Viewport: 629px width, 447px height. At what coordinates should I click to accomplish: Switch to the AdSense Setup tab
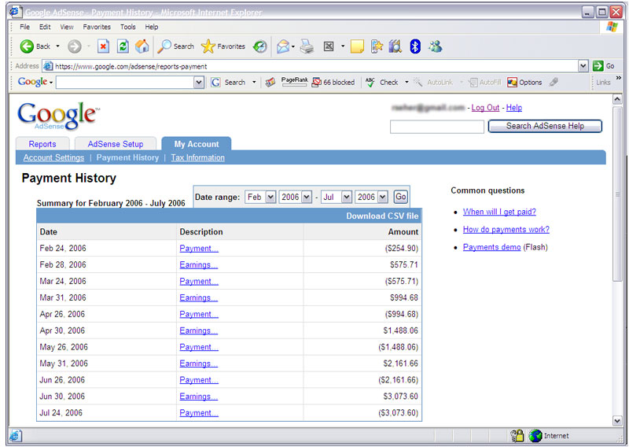(116, 144)
